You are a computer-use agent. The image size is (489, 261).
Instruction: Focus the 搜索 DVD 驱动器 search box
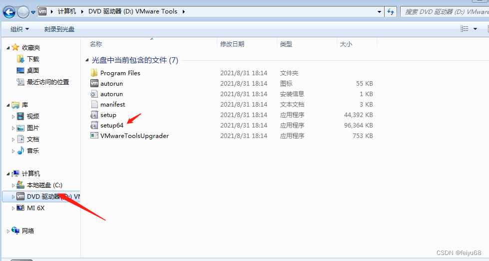445,12
